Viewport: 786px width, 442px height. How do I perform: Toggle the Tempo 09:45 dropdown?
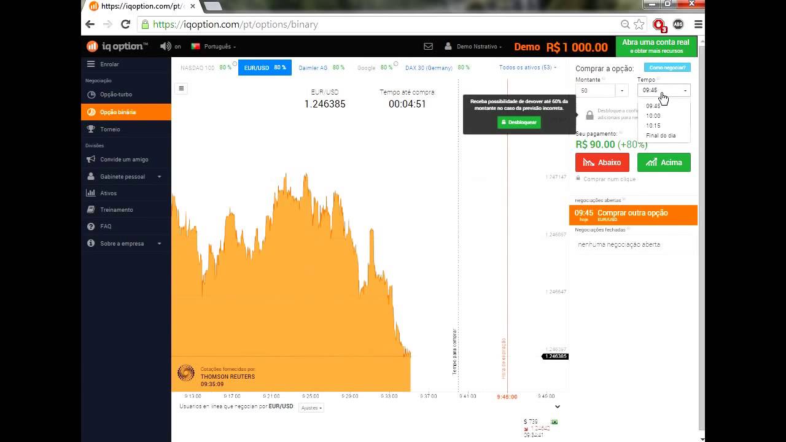click(x=664, y=90)
